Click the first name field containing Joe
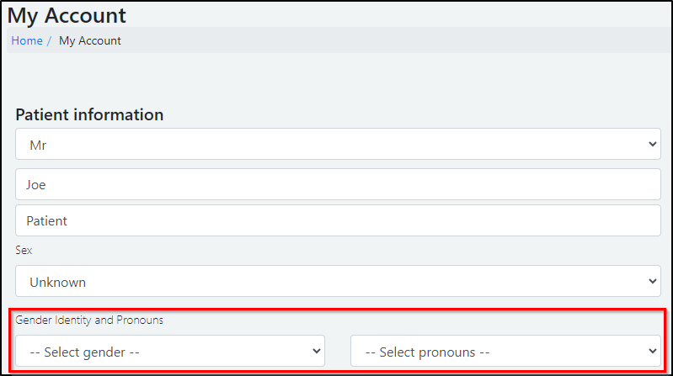This screenshot has width=673, height=376. (337, 184)
